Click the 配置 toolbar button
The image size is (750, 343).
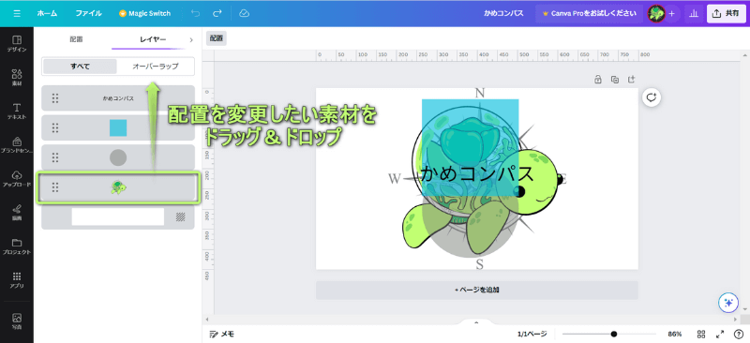click(x=217, y=38)
